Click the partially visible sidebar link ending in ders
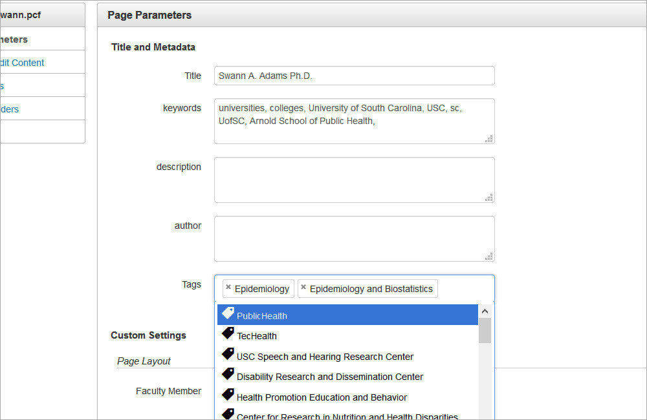This screenshot has height=420, width=647. pos(9,109)
